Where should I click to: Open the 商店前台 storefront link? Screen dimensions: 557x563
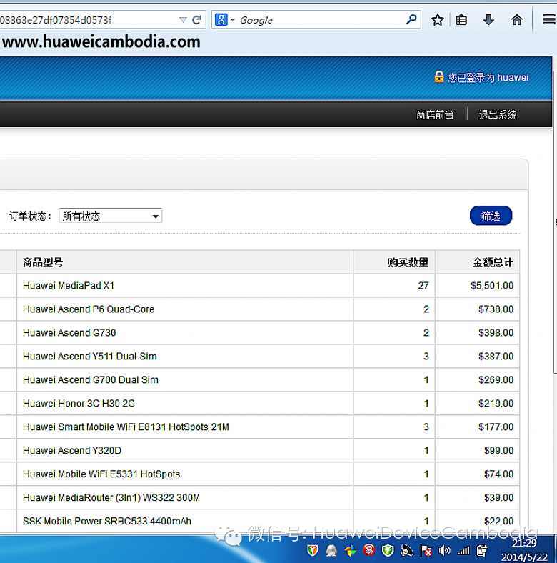[435, 115]
